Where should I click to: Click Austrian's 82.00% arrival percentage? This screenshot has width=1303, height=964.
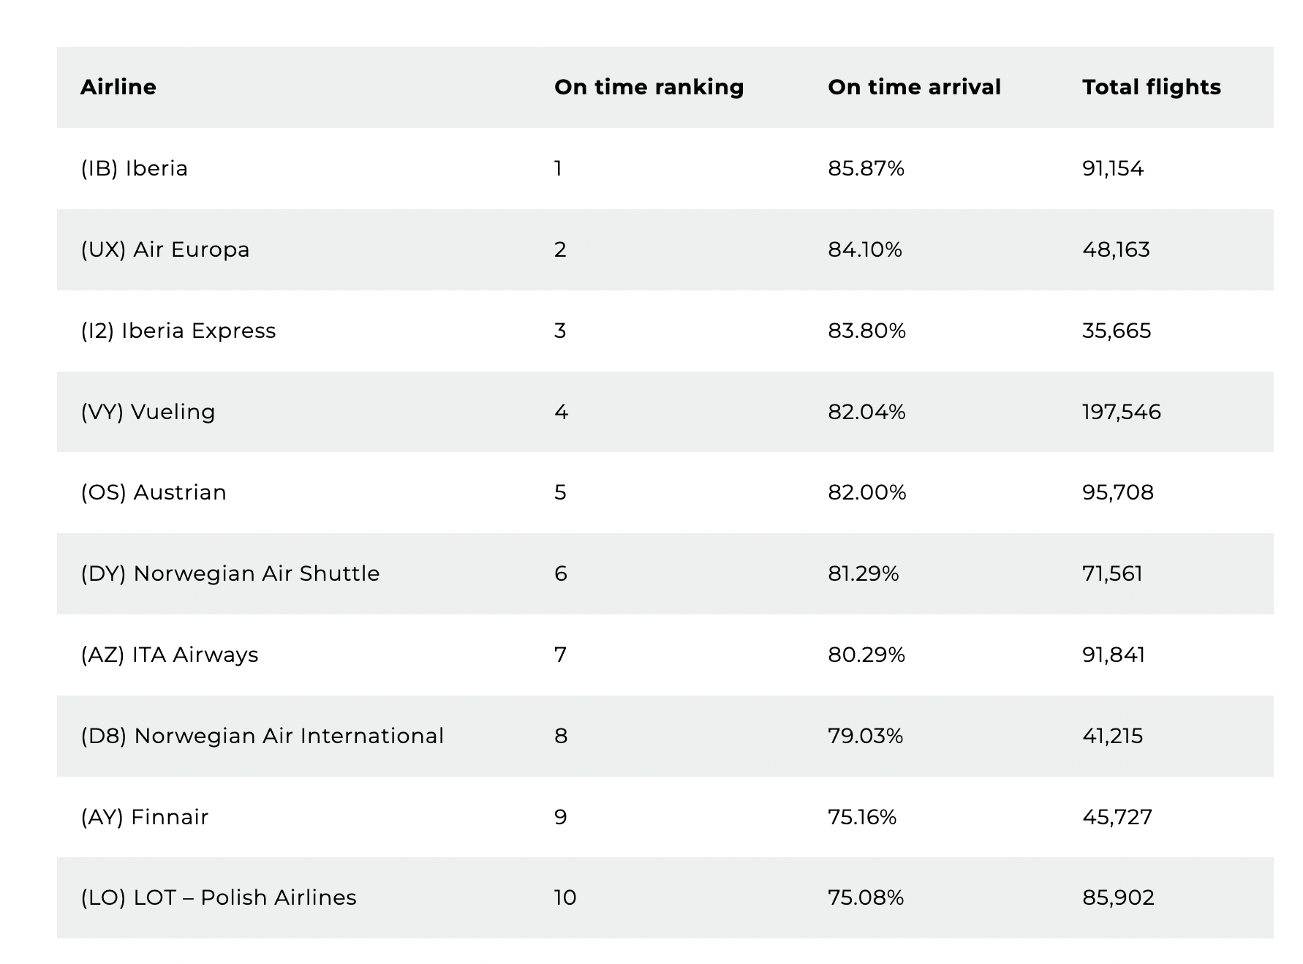click(x=866, y=492)
